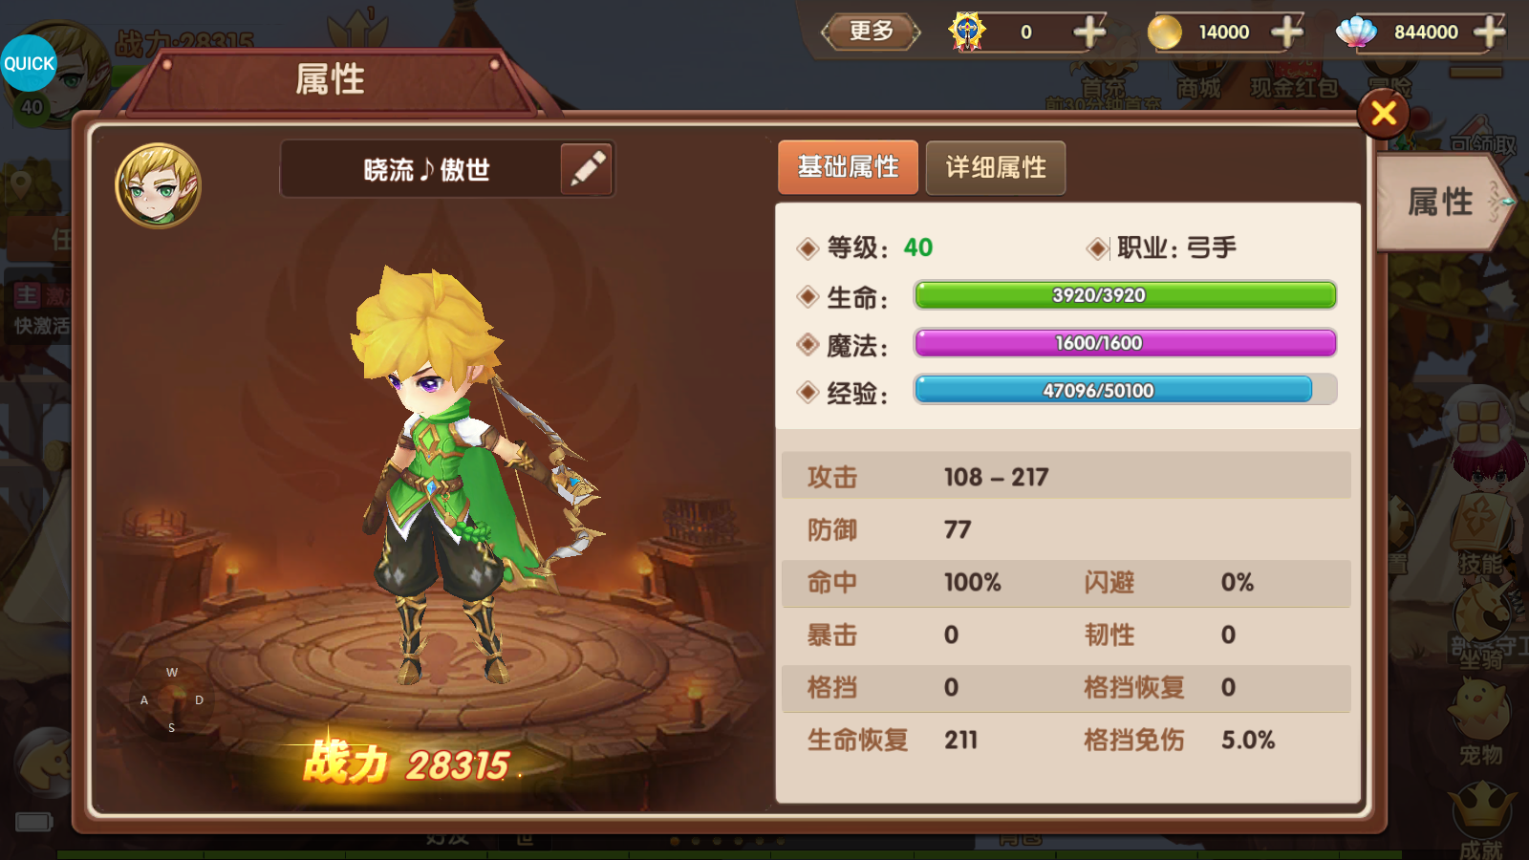Click the green 生命 health bar

[1125, 295]
